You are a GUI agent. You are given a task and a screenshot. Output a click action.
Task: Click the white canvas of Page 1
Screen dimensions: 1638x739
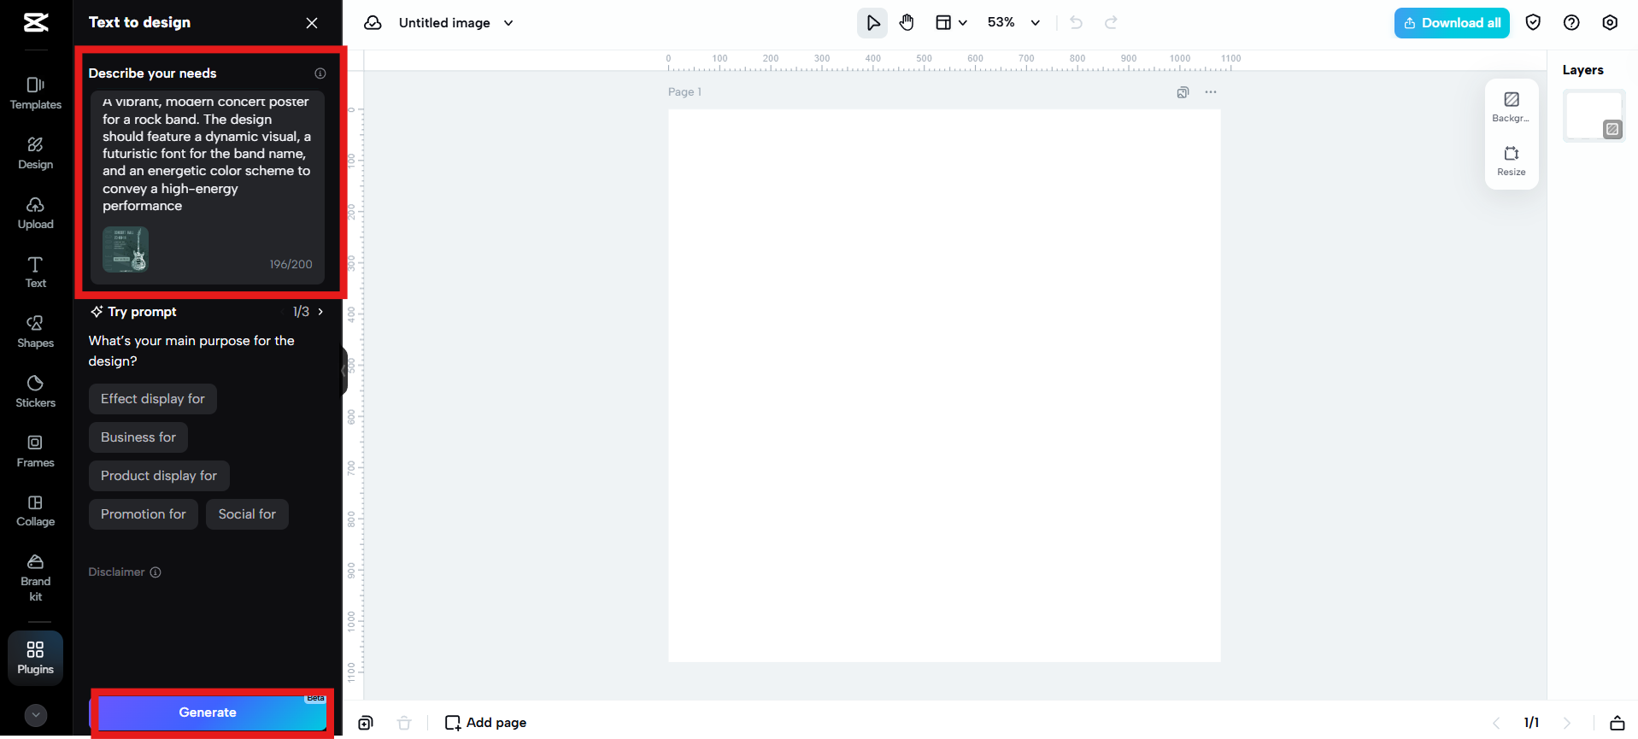pyautogui.click(x=944, y=385)
